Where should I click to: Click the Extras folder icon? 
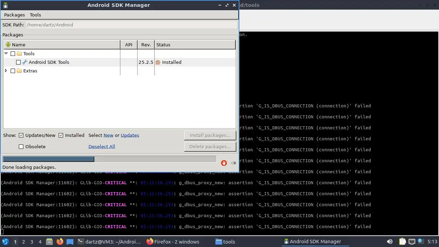point(19,71)
